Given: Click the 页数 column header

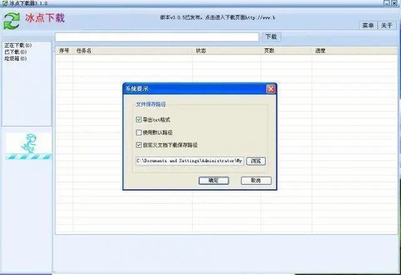Looking at the screenshot, I should [286, 51].
